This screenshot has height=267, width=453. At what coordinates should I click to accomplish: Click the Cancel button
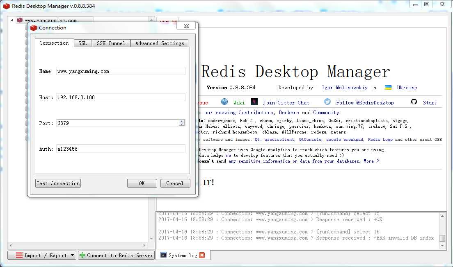point(175,183)
